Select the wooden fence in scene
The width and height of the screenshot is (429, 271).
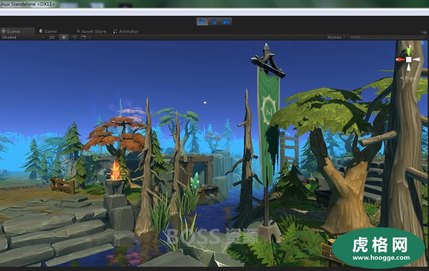coord(63,185)
